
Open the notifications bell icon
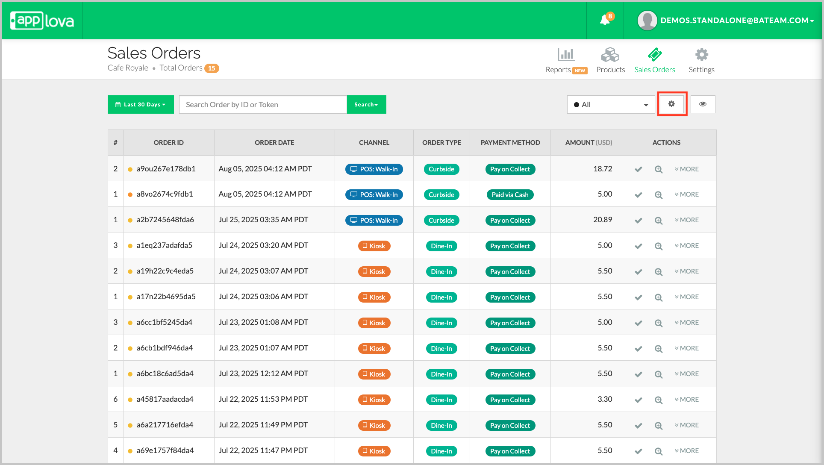tap(605, 20)
